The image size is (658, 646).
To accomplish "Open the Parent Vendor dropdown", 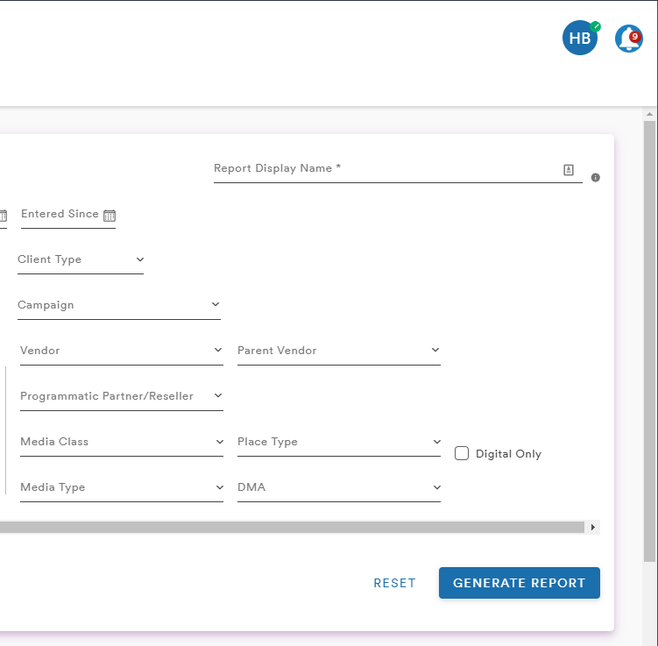I will pos(339,351).
